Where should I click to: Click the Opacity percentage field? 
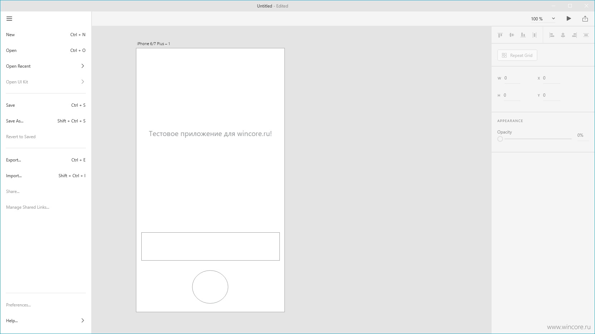[x=582, y=135]
